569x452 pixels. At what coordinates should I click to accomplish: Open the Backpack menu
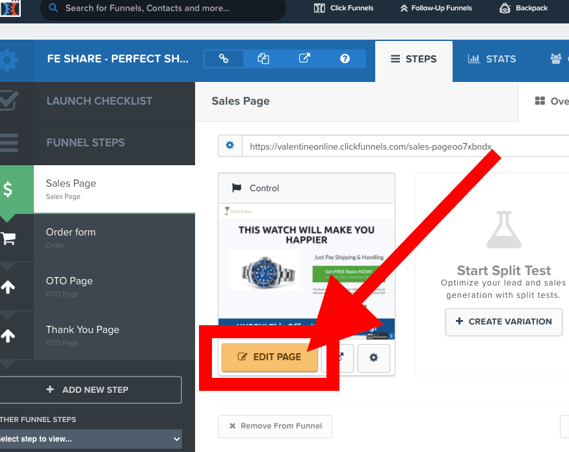[523, 8]
